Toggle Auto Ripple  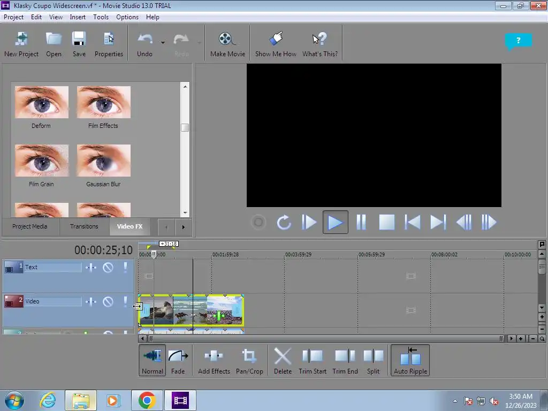click(410, 360)
